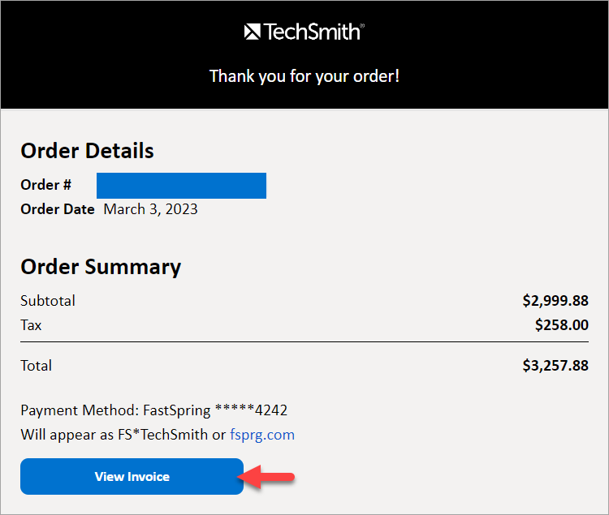
Task: Click the $258.00 tax amount
Action: (562, 325)
